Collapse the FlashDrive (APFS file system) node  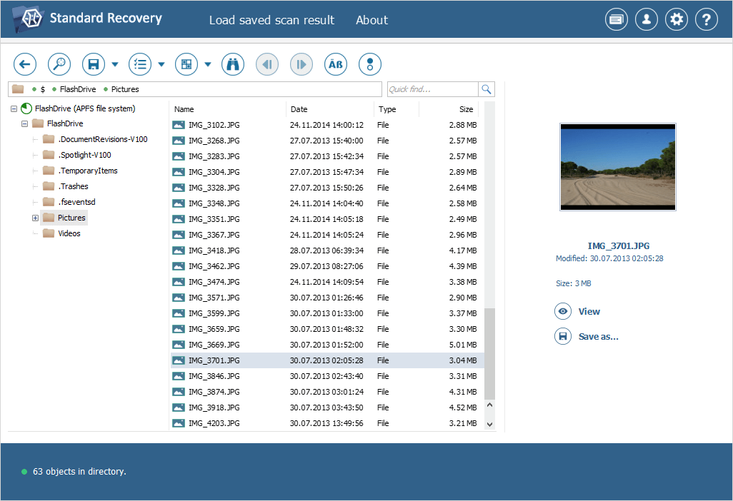click(14, 108)
